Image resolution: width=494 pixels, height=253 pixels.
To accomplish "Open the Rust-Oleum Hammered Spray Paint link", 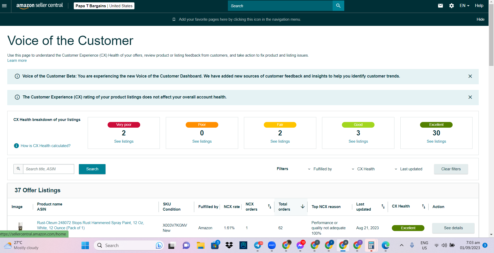I will [x=91, y=225].
